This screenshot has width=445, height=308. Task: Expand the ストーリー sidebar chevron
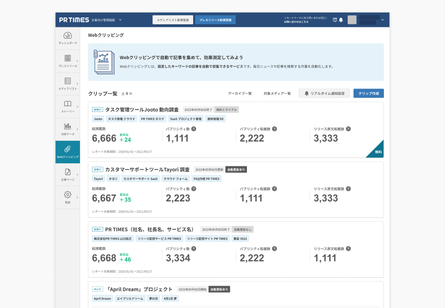(77, 107)
